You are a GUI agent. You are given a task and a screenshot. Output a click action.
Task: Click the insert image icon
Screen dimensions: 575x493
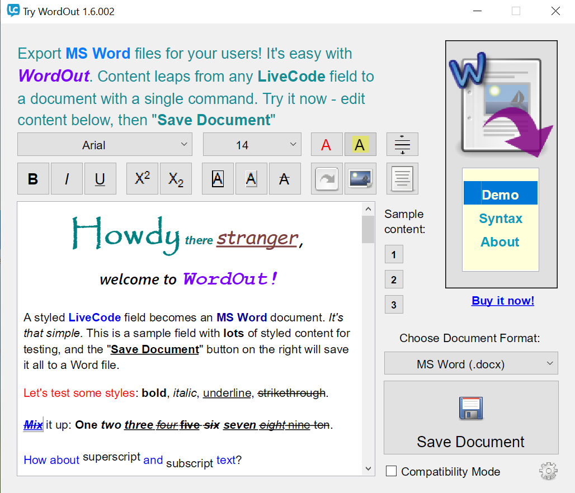tap(360, 179)
